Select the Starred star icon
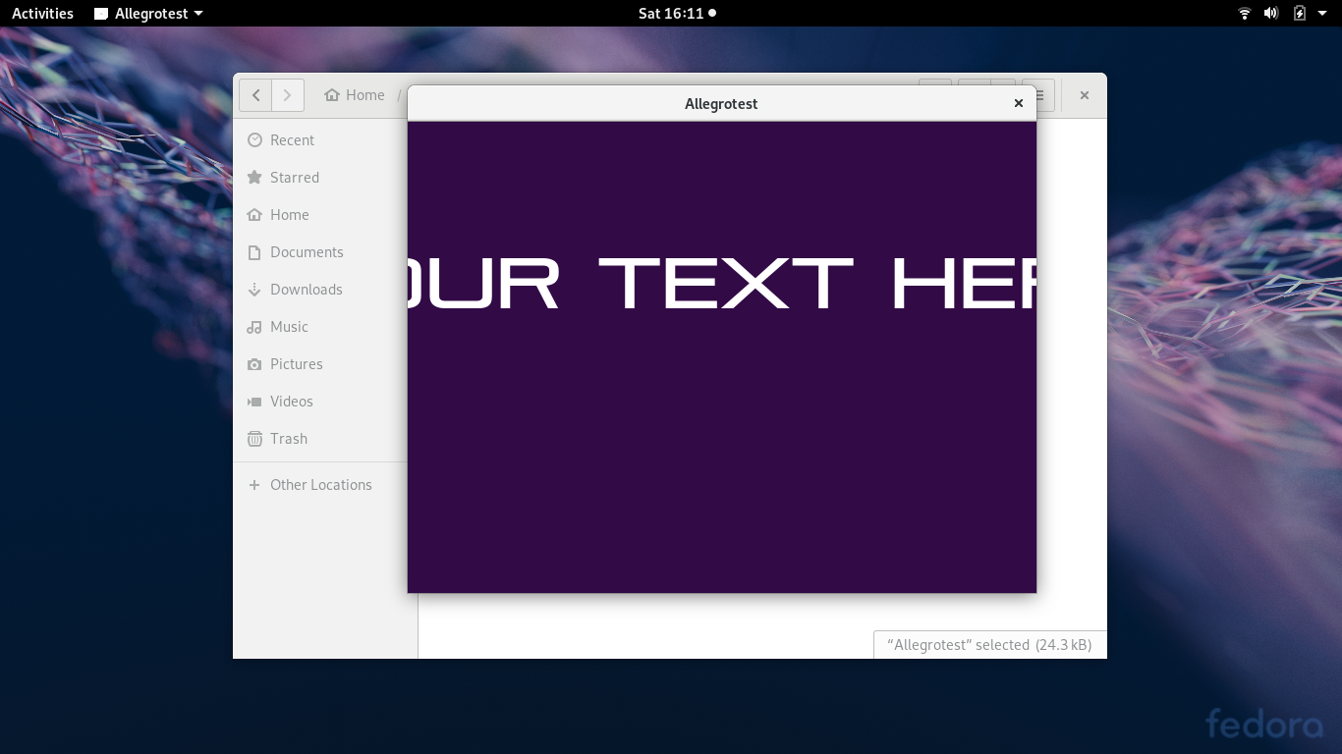 point(254,178)
